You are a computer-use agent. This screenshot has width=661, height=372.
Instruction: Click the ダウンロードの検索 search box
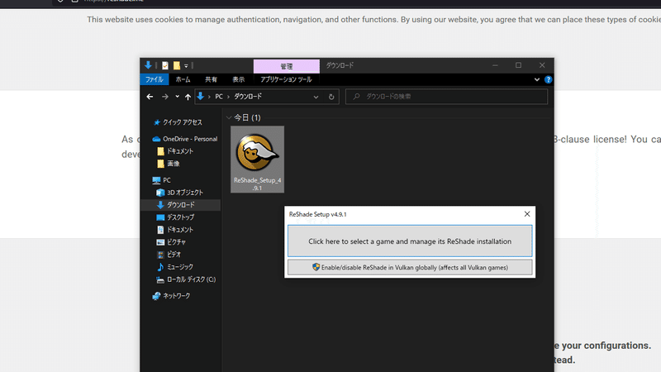446,97
